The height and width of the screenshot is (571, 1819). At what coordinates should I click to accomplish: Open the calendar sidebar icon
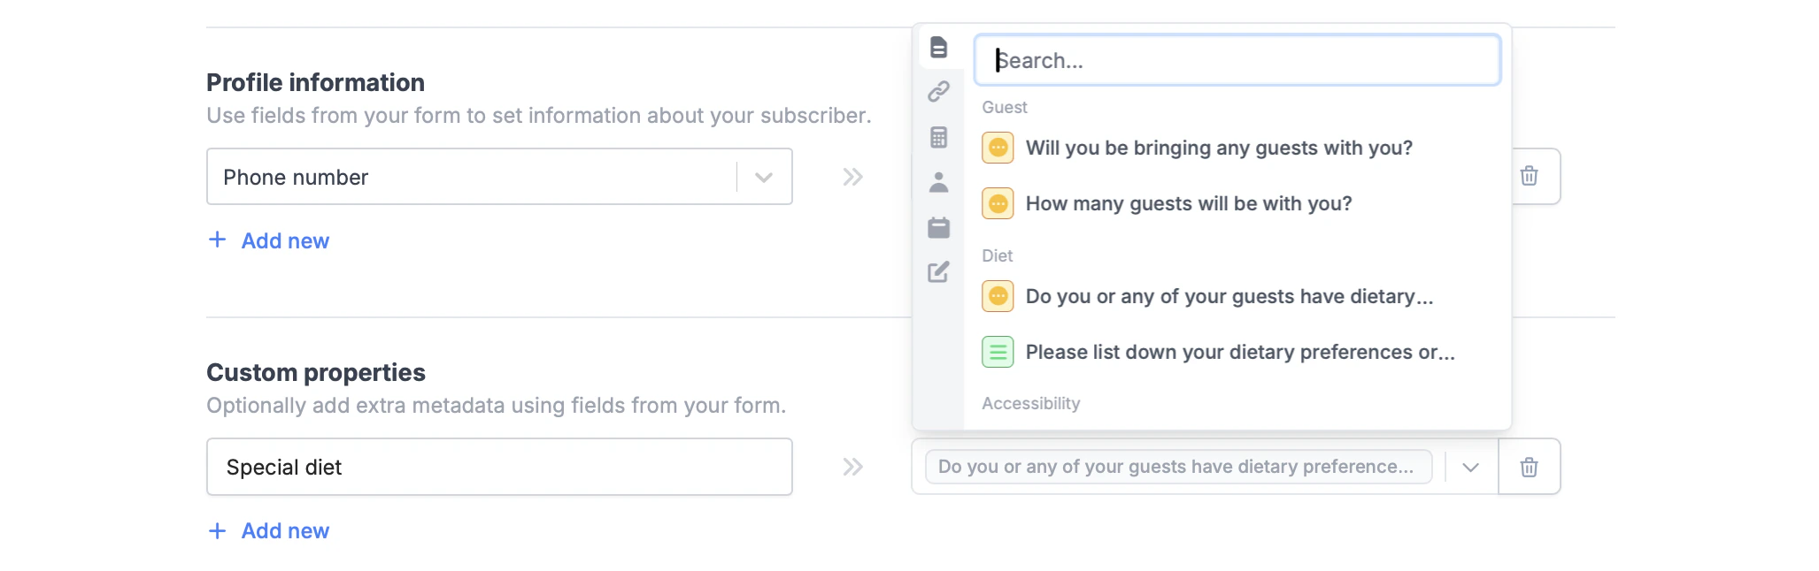pos(938,227)
